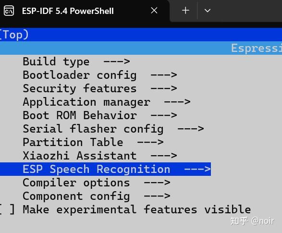The image size is (282, 233).
Task: Open the Boot ROM Behavior entry
Action: tap(100, 115)
